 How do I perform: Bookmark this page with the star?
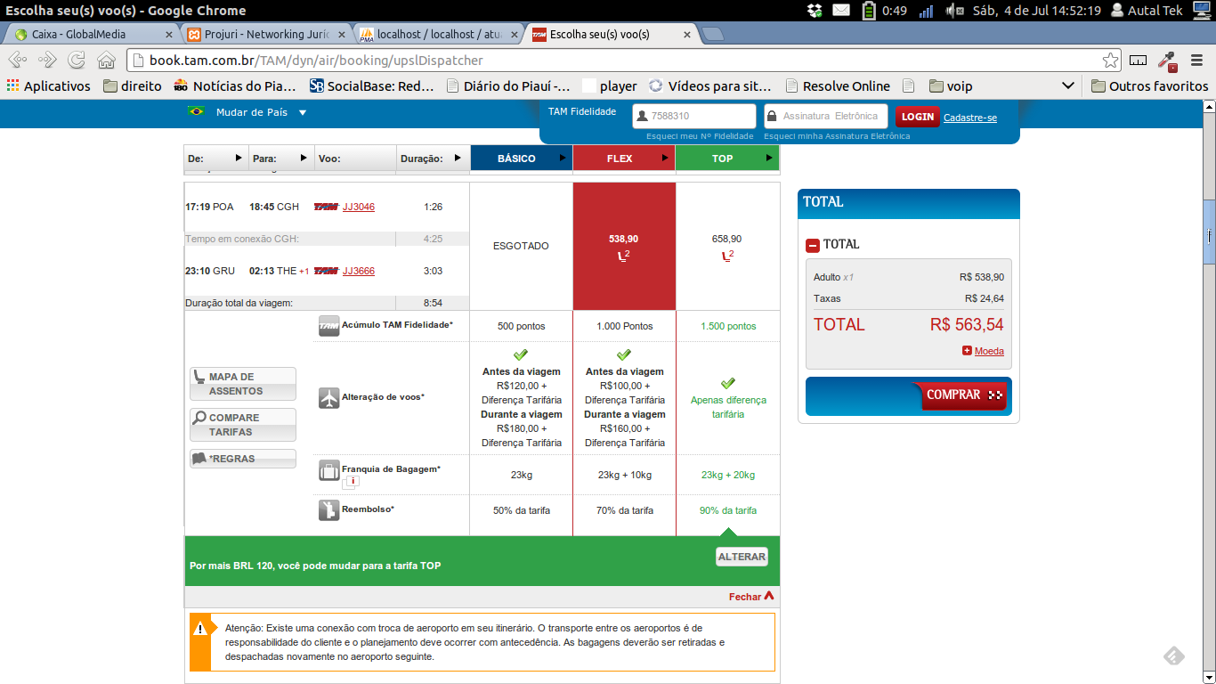click(1110, 61)
